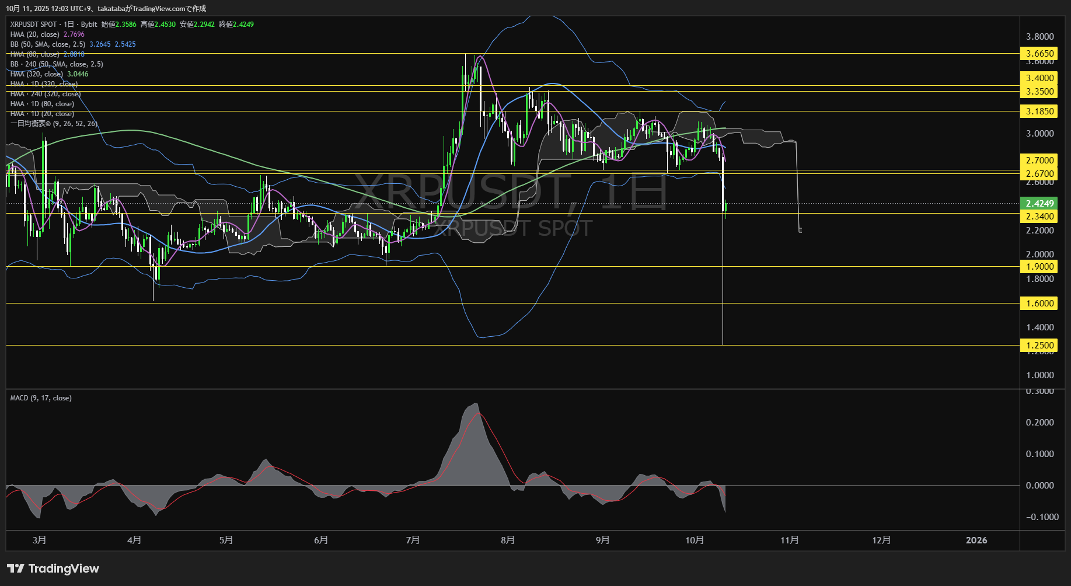The width and height of the screenshot is (1071, 586).
Task: Click the chart creation timestamp header text
Action: coord(106,9)
